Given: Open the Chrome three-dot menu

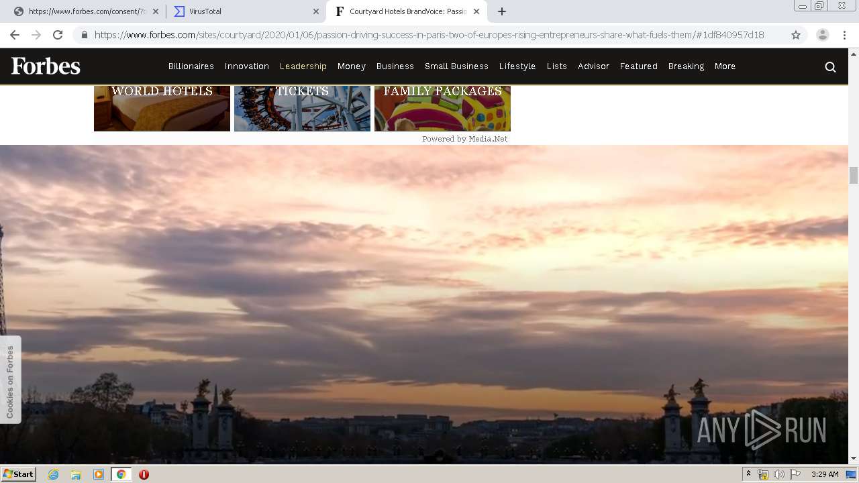Looking at the screenshot, I should (844, 35).
